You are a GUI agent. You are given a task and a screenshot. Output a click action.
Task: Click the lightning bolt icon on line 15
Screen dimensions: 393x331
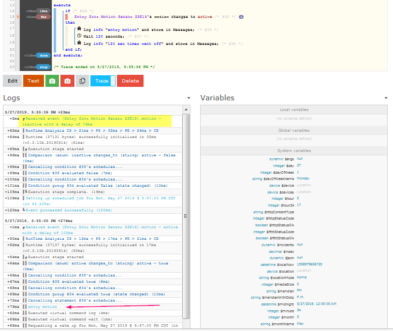click(x=18, y=17)
